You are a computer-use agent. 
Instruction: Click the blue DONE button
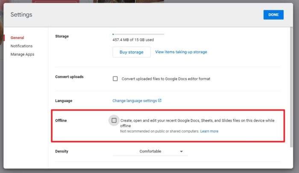click(x=273, y=15)
